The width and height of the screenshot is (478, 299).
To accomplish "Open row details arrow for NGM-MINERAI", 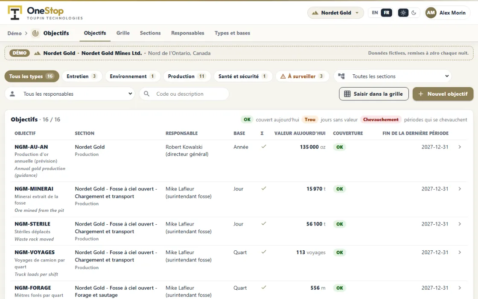I will coord(460,189).
